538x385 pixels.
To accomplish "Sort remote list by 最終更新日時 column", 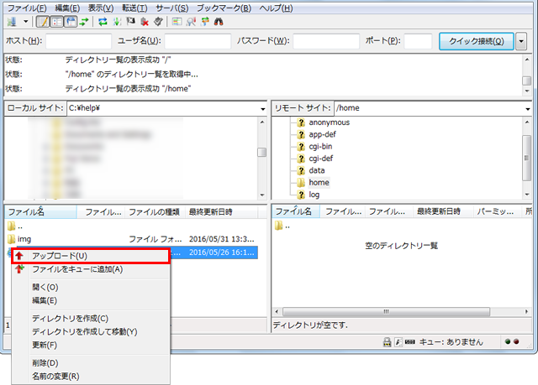I will point(443,211).
